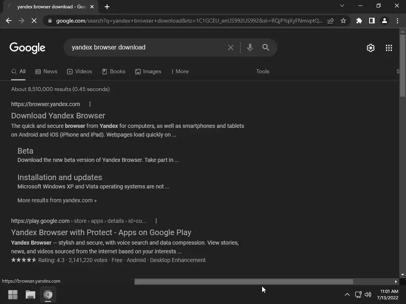This screenshot has width=406, height=304.
Task: Click the About 8,510,000 results text
Action: click(60, 89)
